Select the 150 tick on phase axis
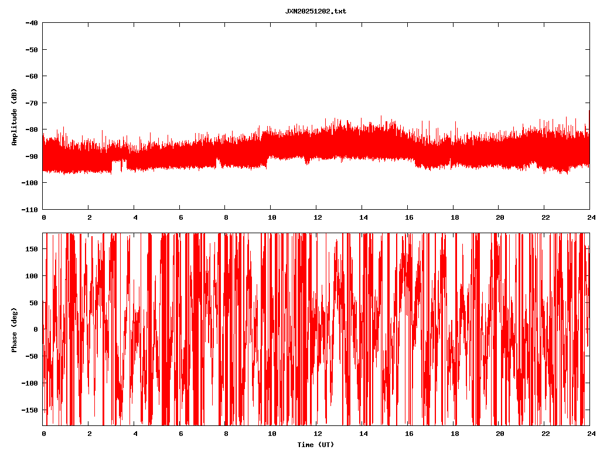This screenshot has width=600, height=450. pyautogui.click(x=32, y=249)
